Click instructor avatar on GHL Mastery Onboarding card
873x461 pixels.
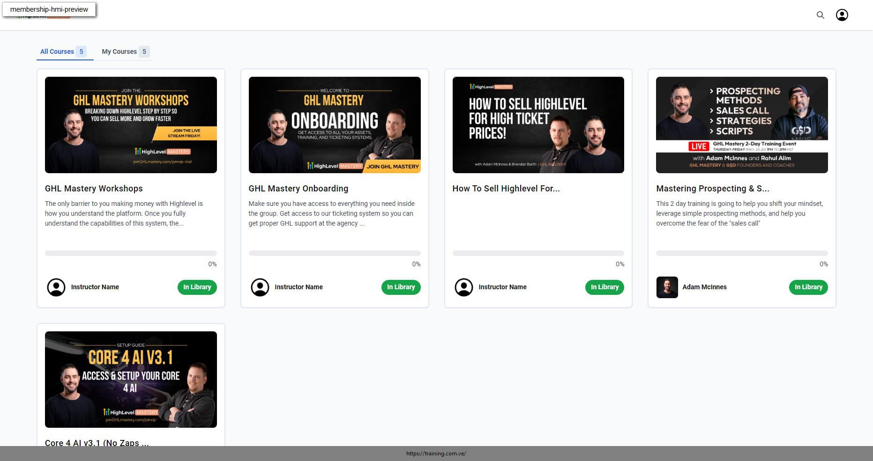pyautogui.click(x=260, y=287)
